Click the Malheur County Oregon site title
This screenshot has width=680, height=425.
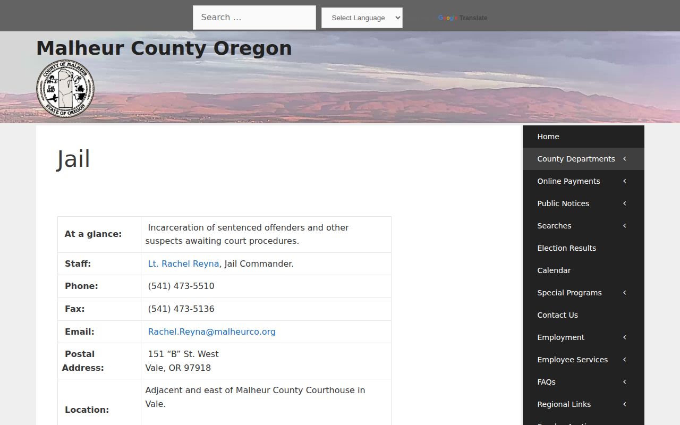point(164,48)
